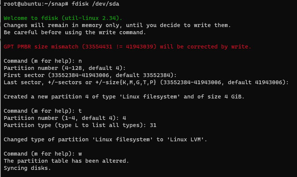Click the 'fdisk /dev/sda' command text
The width and height of the screenshot is (297, 177).
pyautogui.click(x=95, y=4)
